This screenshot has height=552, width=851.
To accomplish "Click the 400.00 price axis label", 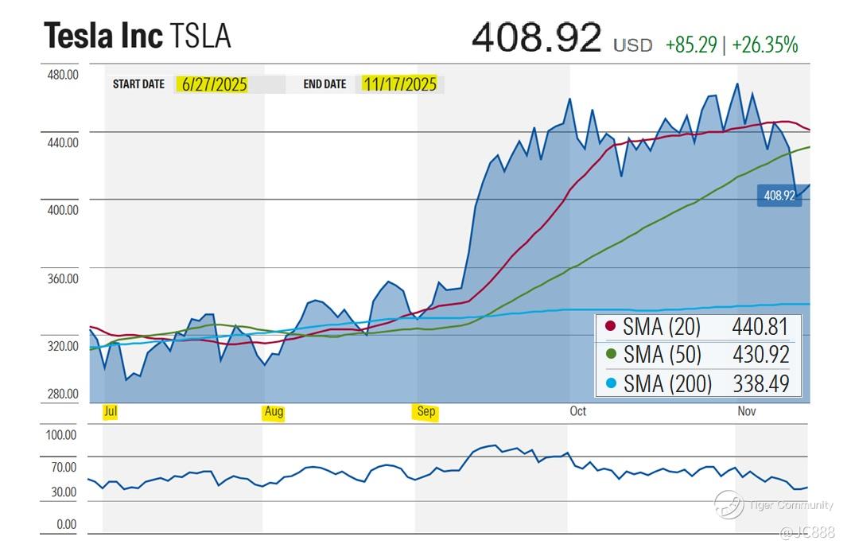I will (63, 210).
